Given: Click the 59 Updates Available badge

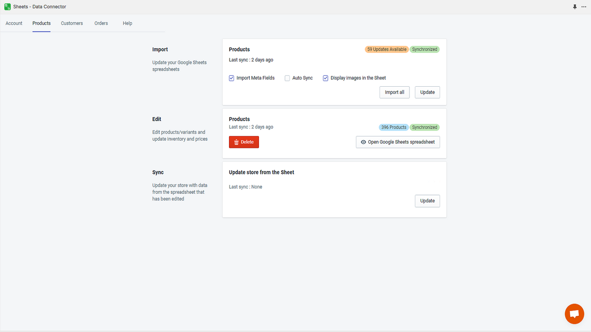Looking at the screenshot, I should coord(387,49).
